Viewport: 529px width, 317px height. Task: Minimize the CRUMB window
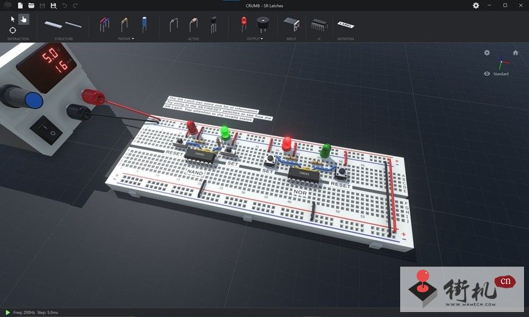pos(490,6)
